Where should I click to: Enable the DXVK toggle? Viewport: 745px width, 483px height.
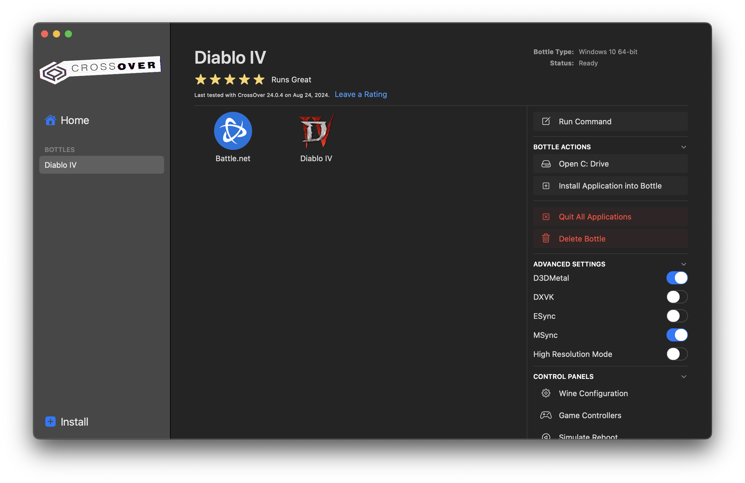(677, 297)
